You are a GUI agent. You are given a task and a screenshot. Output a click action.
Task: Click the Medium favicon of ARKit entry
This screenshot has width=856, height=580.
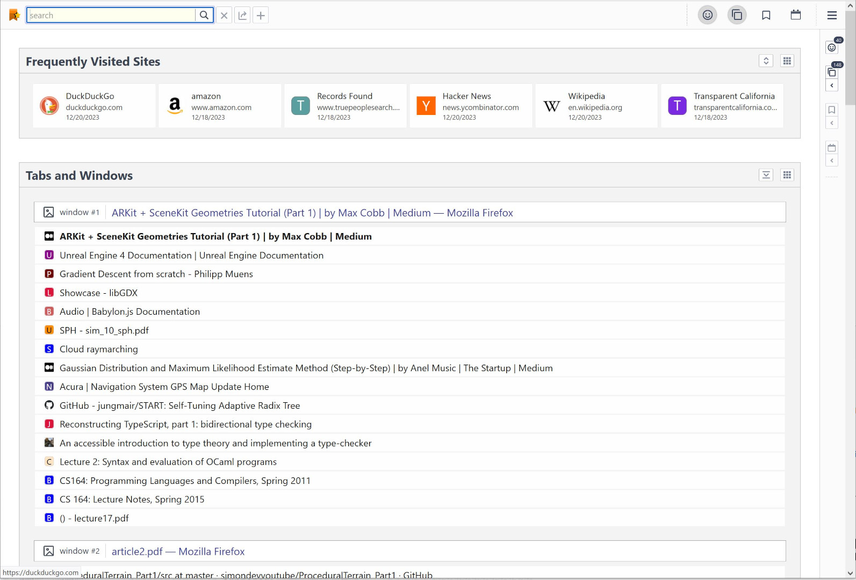pos(49,236)
